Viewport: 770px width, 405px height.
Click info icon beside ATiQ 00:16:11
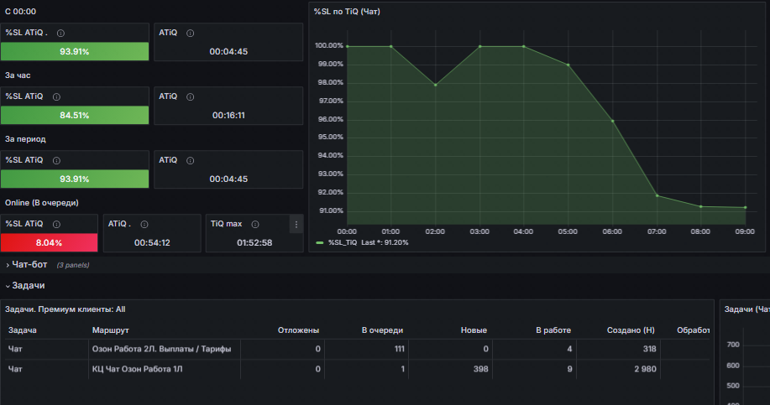pyautogui.click(x=190, y=97)
